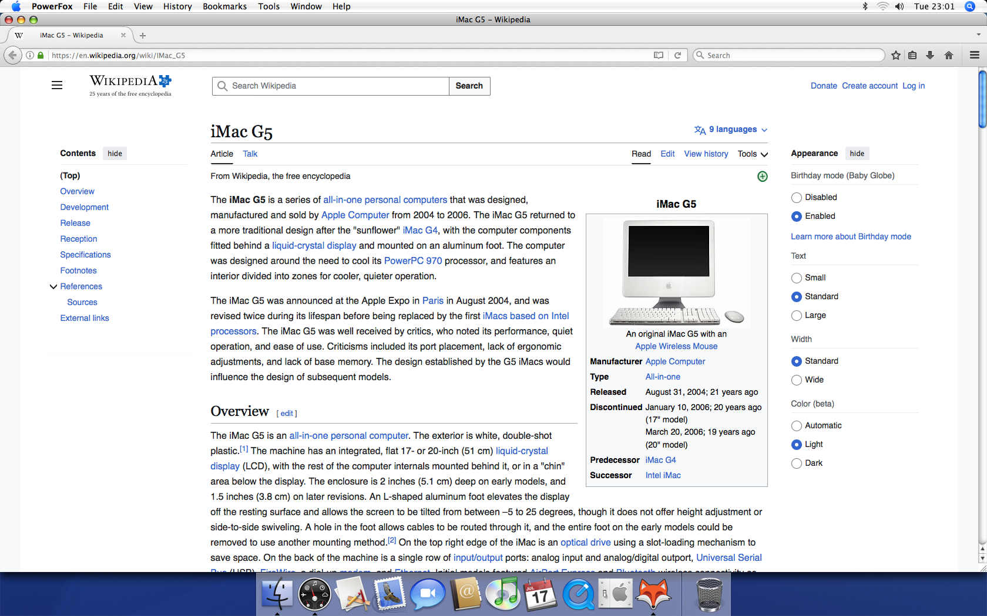This screenshot has height=616, width=987.
Task: Open the Trash in the dock
Action: pos(709,594)
